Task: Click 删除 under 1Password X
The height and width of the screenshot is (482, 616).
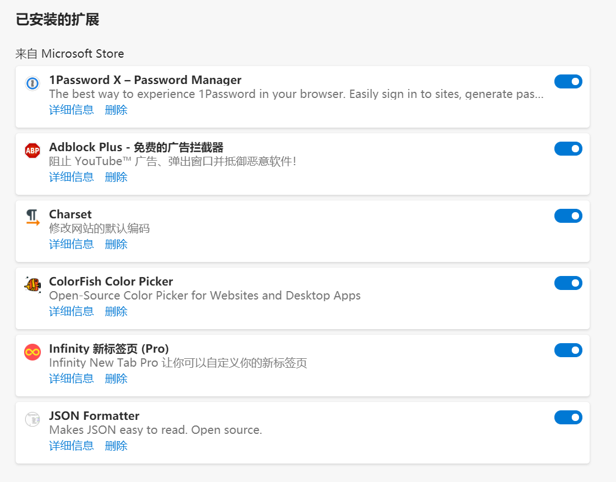Action: 116,110
